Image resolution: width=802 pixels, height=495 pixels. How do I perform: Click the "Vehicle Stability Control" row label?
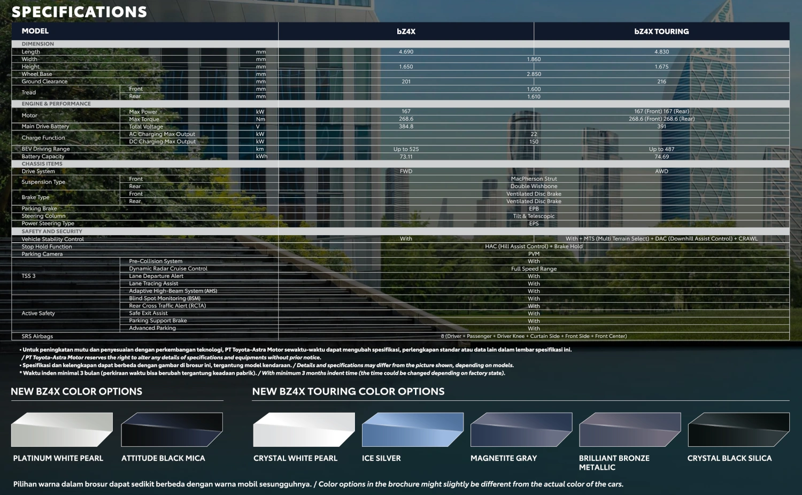52,239
